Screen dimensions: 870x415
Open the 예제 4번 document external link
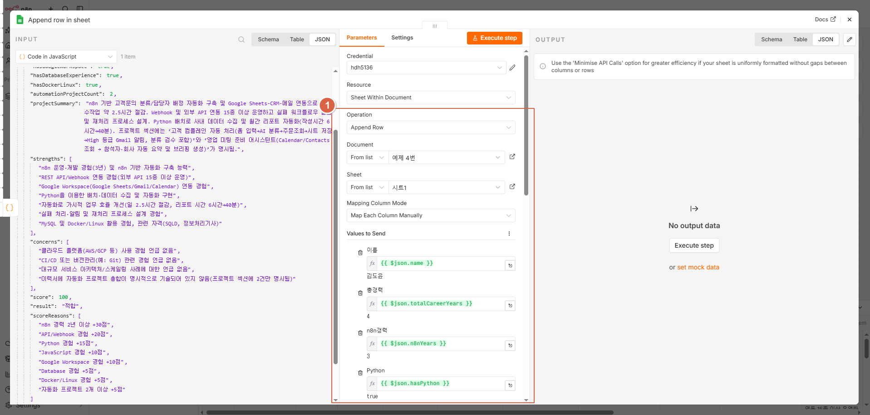[x=512, y=157]
